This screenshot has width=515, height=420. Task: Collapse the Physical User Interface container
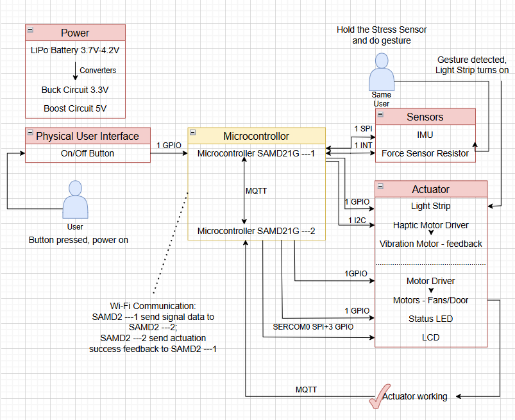[30, 134]
